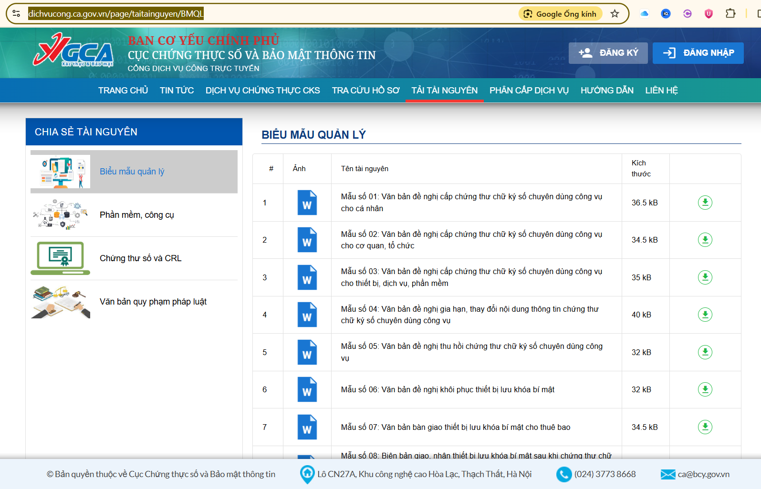Open the HƯỚNG DẪN menu

[606, 91]
